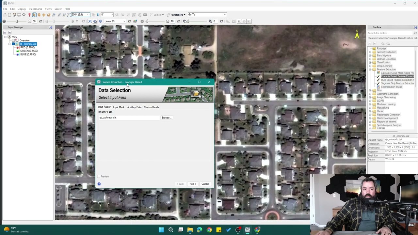Open the Annotations dropdown menu

coord(176,15)
